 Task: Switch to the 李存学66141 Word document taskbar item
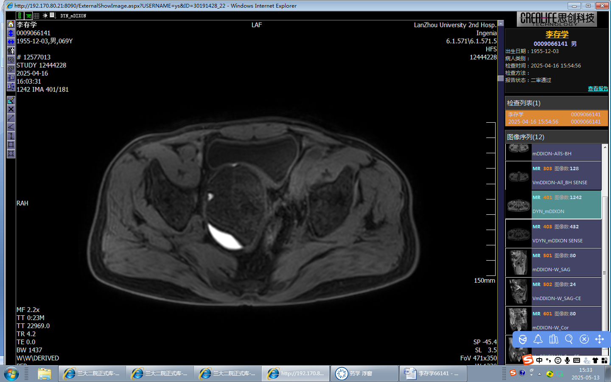tap(433, 374)
